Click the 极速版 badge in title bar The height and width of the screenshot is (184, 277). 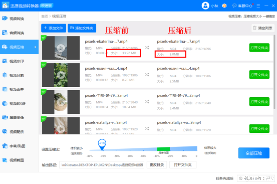point(46,6)
